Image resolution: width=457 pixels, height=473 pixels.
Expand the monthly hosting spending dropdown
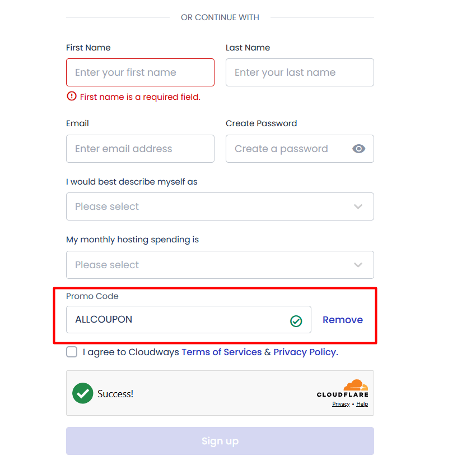tap(220, 264)
